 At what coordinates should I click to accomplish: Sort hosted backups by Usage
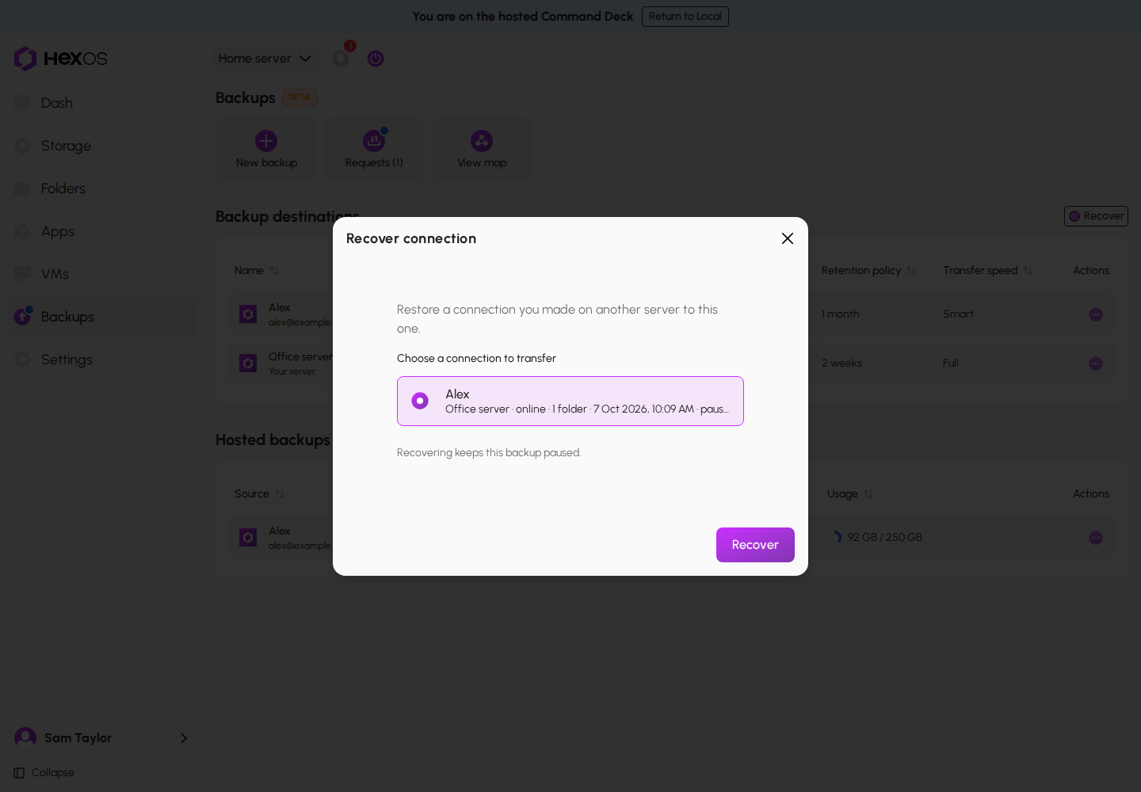pos(850,494)
